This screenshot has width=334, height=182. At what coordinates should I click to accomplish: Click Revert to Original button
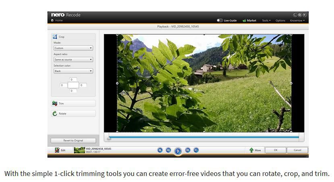tap(73, 140)
